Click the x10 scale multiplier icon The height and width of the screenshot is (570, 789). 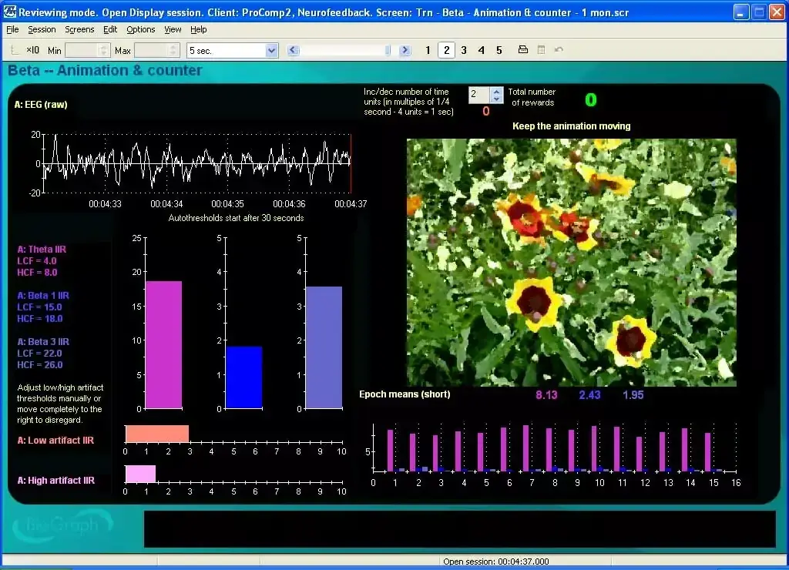[32, 50]
